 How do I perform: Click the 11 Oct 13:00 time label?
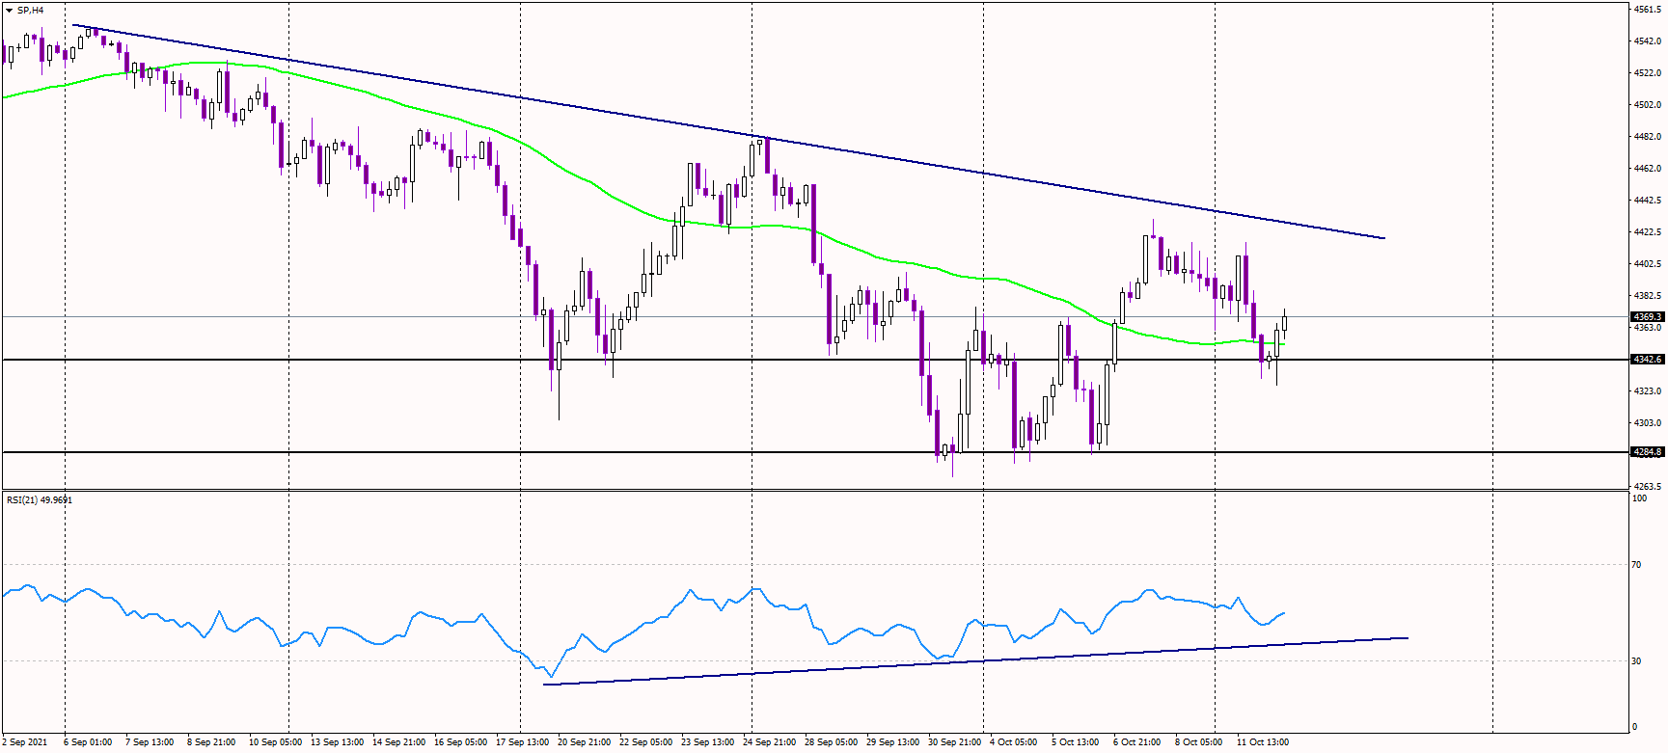1263,742
